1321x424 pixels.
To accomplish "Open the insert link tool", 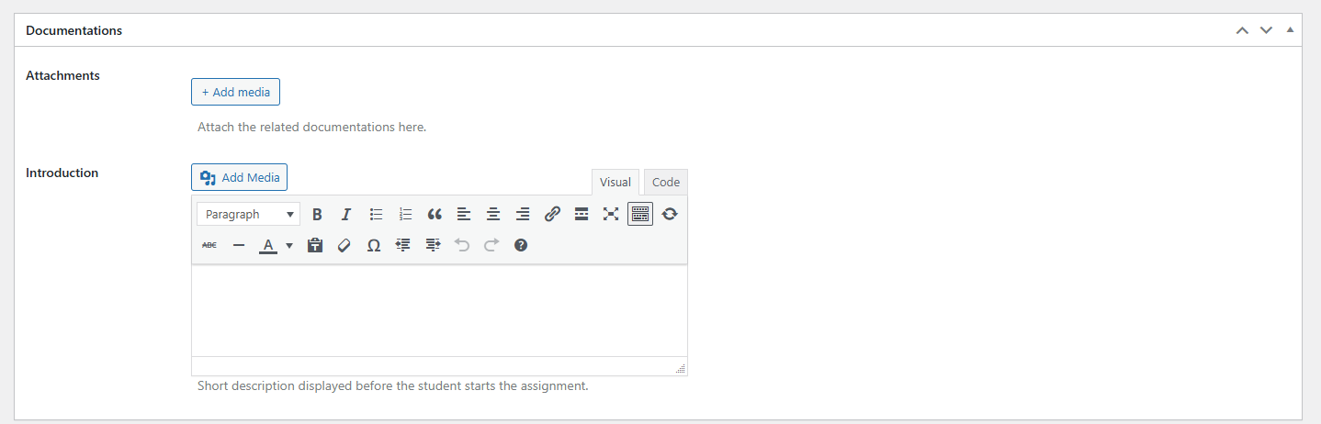I will [x=552, y=214].
